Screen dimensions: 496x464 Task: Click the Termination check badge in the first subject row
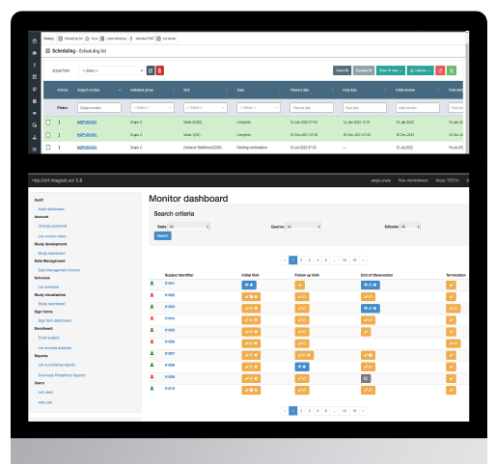point(451,285)
